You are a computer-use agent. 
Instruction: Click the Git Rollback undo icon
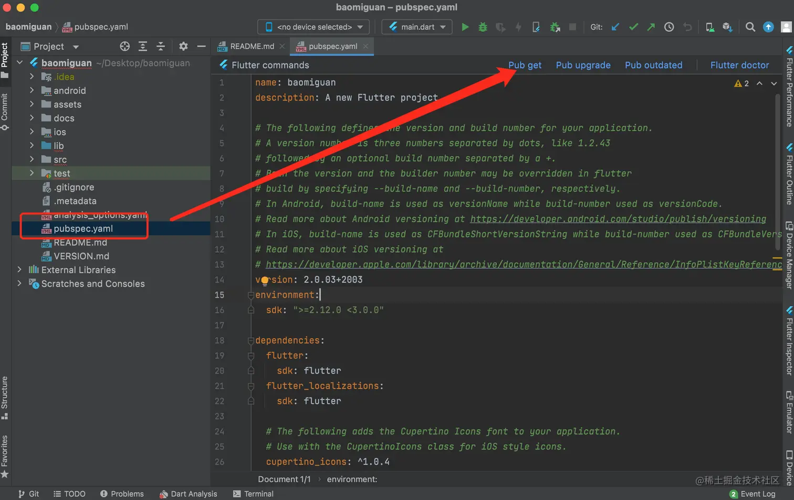point(687,27)
